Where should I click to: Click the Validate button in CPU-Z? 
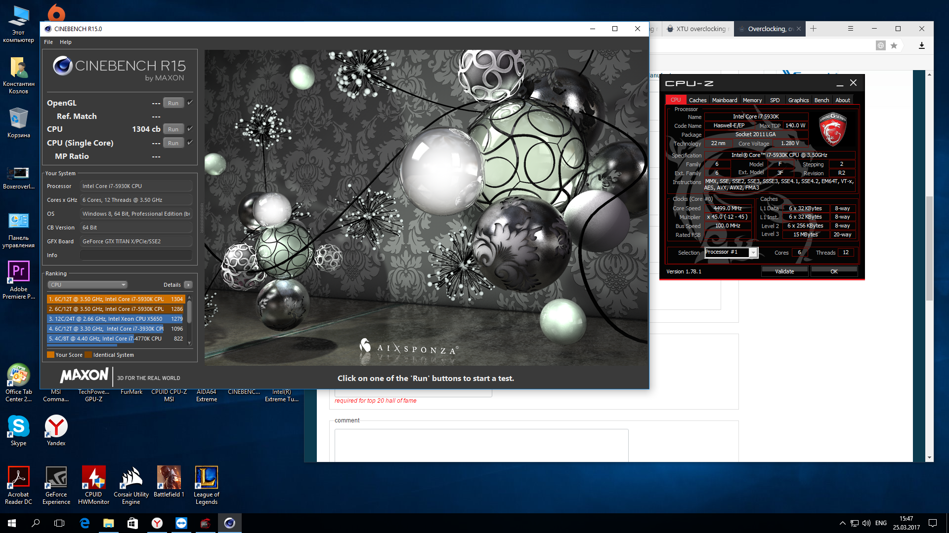tap(784, 271)
